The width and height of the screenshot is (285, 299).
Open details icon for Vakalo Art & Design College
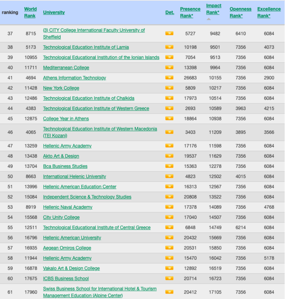coord(169,268)
